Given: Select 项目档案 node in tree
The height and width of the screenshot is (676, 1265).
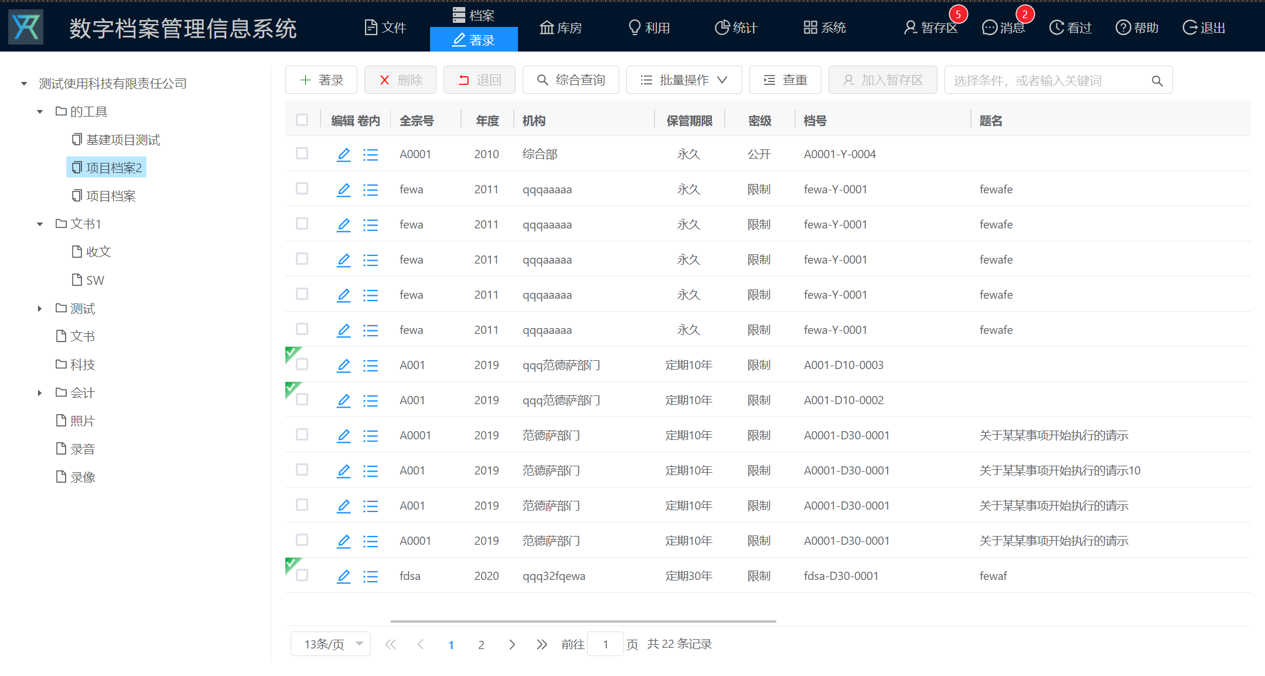Looking at the screenshot, I should point(104,196).
